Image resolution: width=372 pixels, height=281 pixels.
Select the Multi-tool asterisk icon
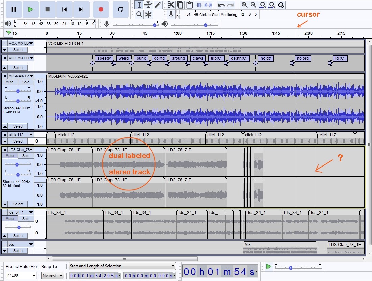(x=148, y=15)
